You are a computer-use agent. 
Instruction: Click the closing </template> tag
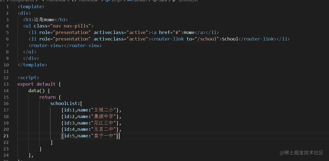point(32,65)
